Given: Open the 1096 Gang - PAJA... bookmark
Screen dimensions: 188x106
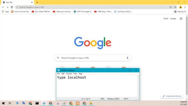Looking at the screenshot, I should 103,11.
